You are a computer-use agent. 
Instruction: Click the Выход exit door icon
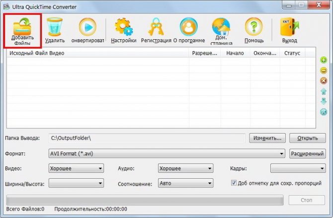[x=289, y=27]
